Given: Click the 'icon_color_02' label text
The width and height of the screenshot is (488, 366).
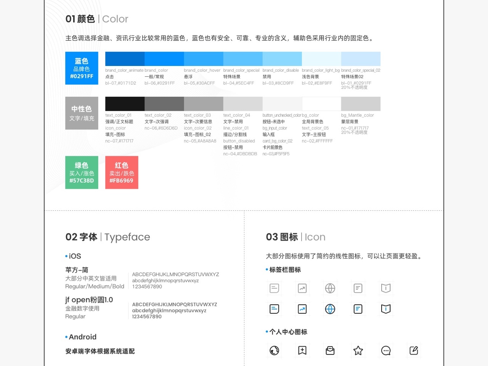Looking at the screenshot, I should click(198, 128).
